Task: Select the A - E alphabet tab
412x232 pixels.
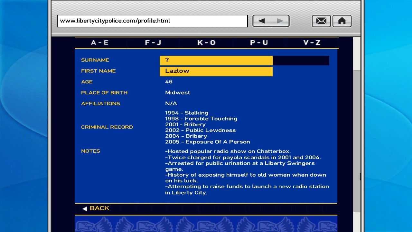Action: pyautogui.click(x=100, y=43)
